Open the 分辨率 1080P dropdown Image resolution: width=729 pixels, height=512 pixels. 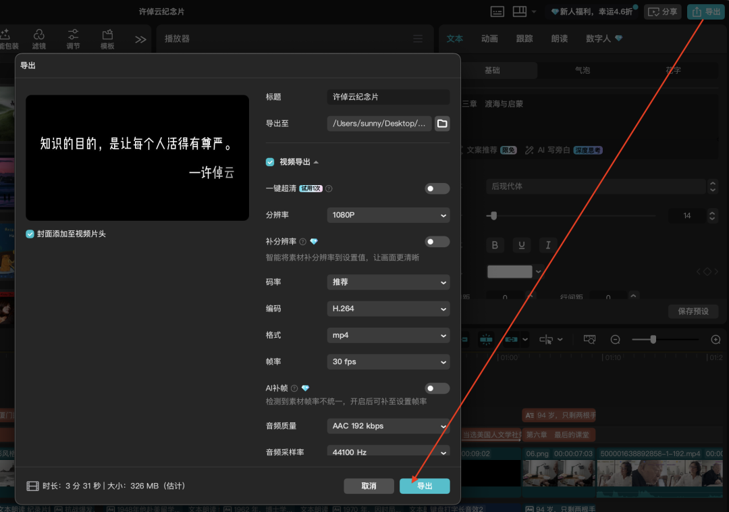388,215
